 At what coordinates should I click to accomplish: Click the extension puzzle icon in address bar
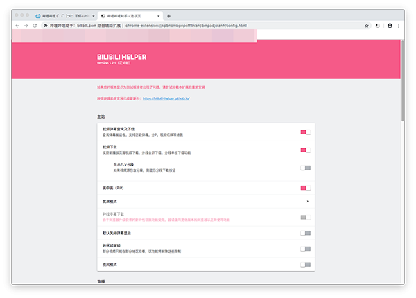pos(46,26)
